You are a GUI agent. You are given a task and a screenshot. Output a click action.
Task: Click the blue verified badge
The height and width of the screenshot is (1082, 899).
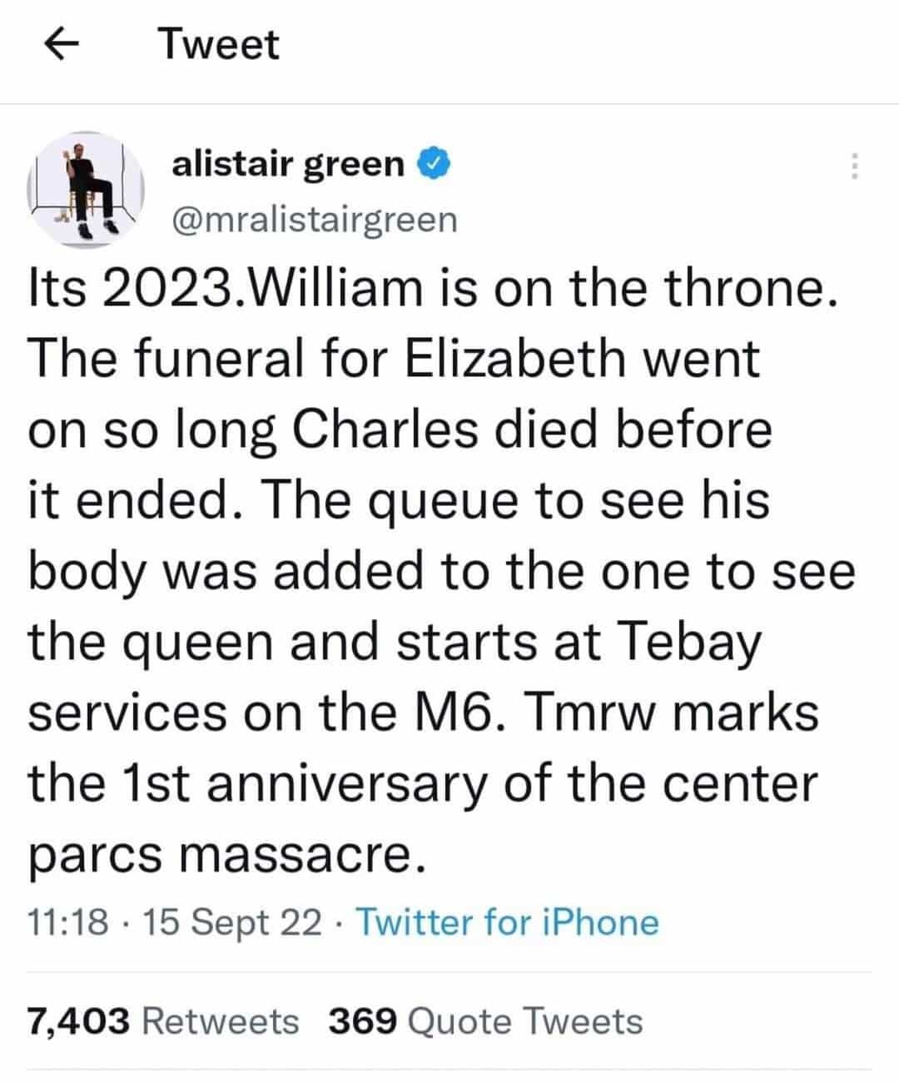(x=436, y=164)
